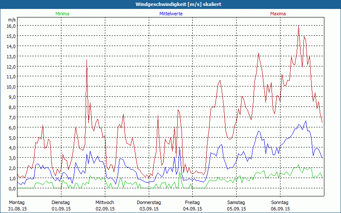Select the green Minima legend label
The image size is (341, 213).
(x=62, y=14)
